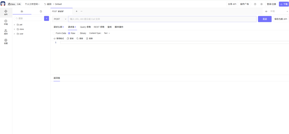Screen dimensions: 289x134
Task: Click the history clock icon tab
Action: point(41,11)
